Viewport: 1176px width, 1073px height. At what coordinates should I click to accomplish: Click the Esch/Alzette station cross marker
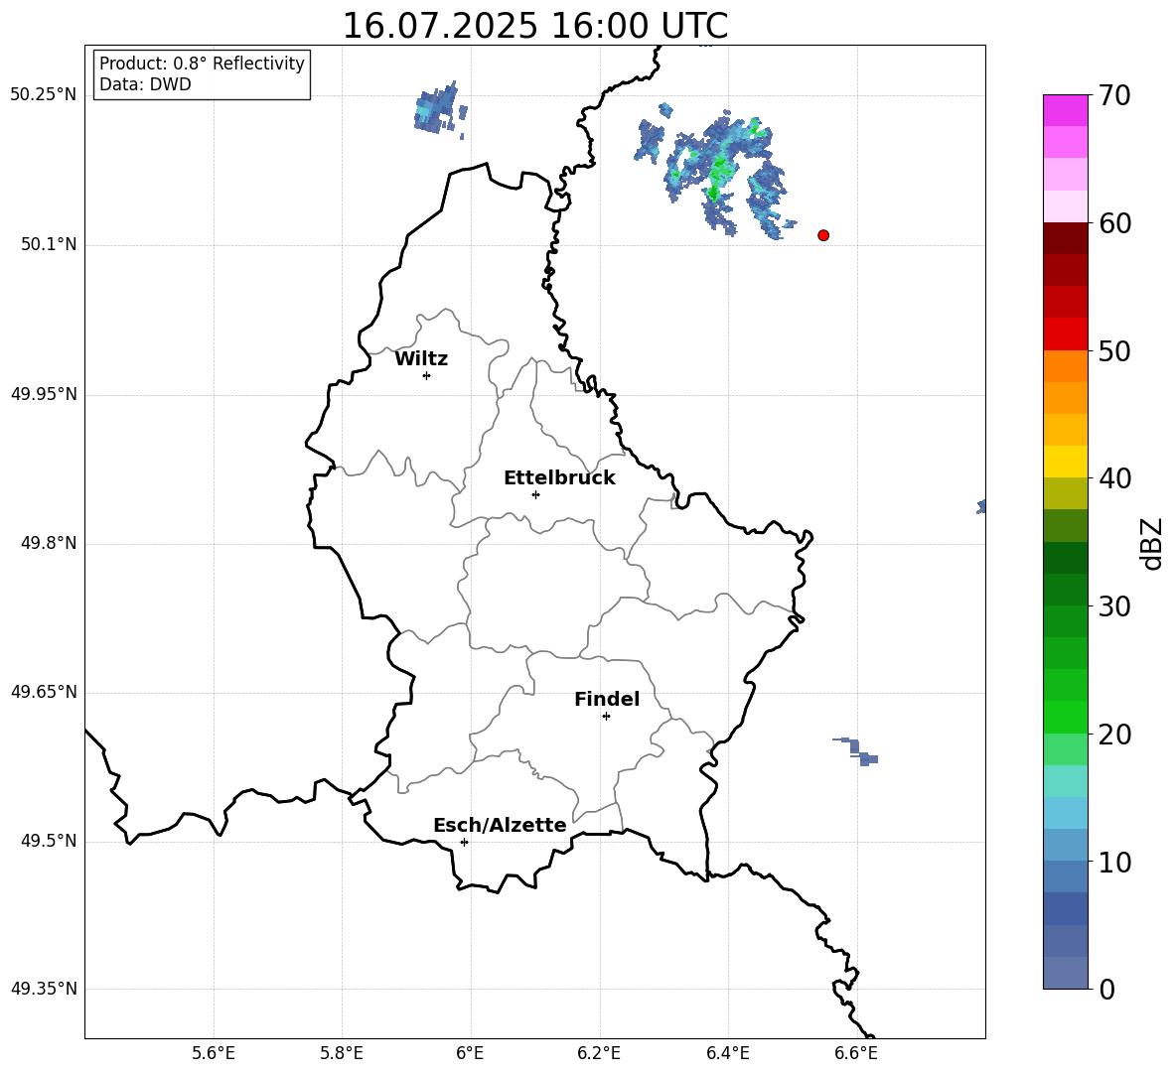(464, 842)
